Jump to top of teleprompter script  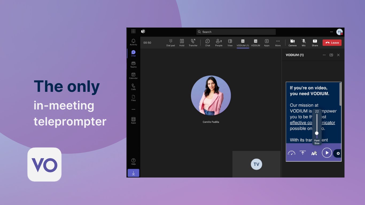click(x=302, y=153)
